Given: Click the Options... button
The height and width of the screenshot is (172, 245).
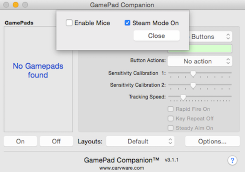Looking at the screenshot, I should 212,141.
